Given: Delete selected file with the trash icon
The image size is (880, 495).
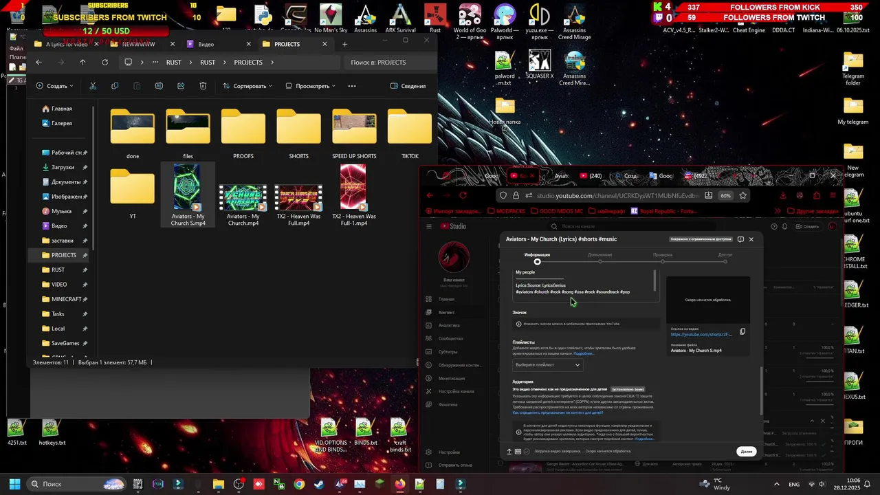Looking at the screenshot, I should coord(203,86).
